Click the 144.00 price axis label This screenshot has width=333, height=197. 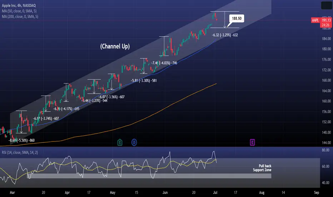(327, 143)
